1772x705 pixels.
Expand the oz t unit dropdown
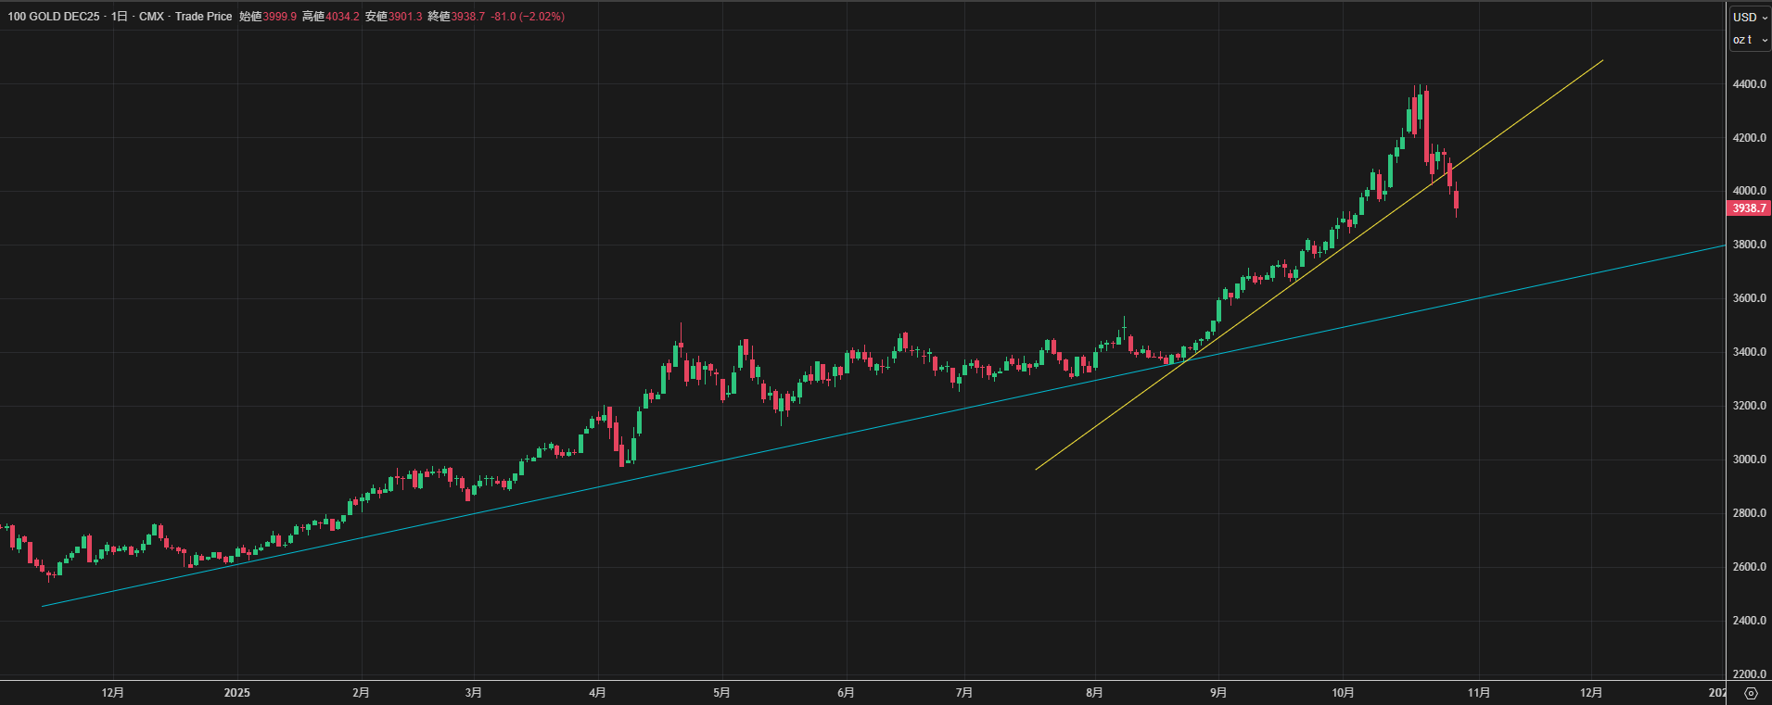1750,40
